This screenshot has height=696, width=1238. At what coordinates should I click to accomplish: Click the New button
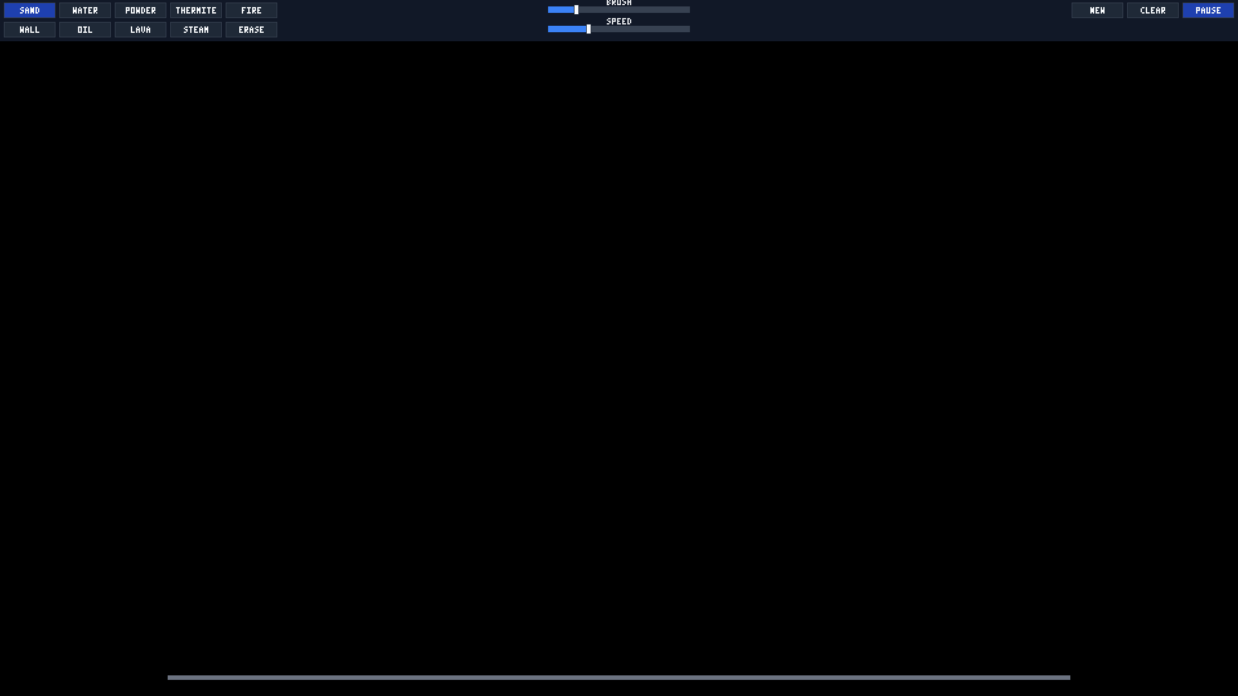pos(1097,10)
